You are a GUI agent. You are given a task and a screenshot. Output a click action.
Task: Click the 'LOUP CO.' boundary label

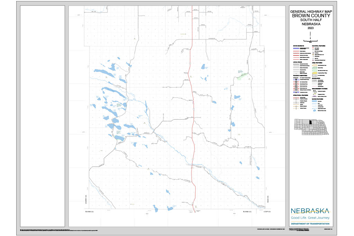[267, 211]
